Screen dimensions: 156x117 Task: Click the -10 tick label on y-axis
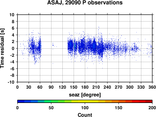pyautogui.click(x=11, y=82)
